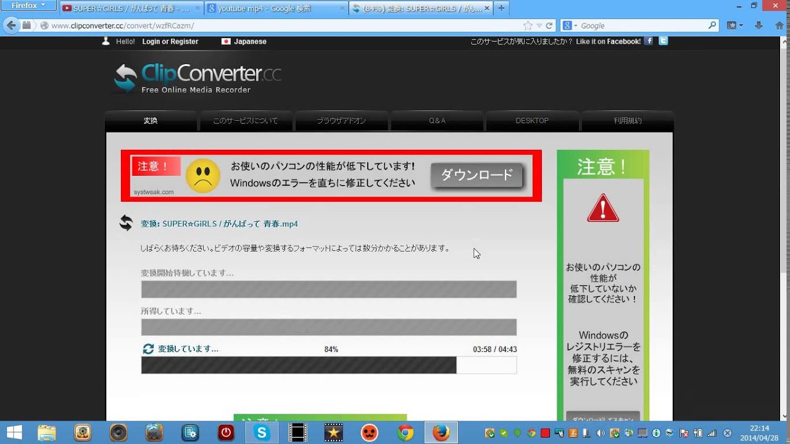Viewport: 790px width, 444px height.
Task: Click the Japan flag icon
Action: [x=226, y=41]
